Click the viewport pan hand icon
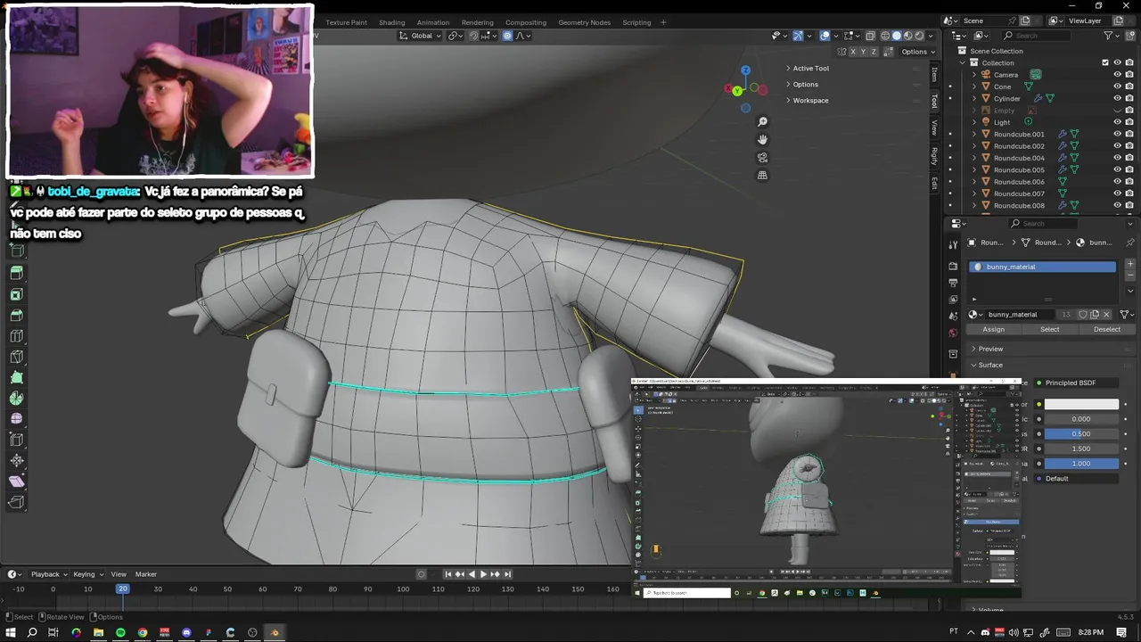The image size is (1141, 642). 762,139
